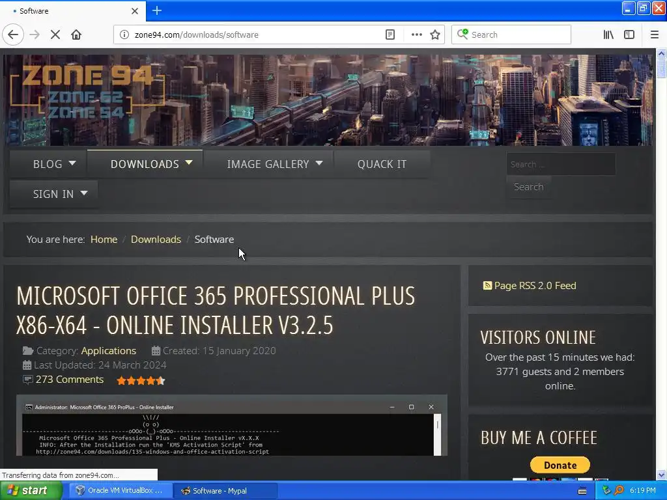The width and height of the screenshot is (667, 500).
Task: Focus the site search text field
Action: pyautogui.click(x=561, y=164)
